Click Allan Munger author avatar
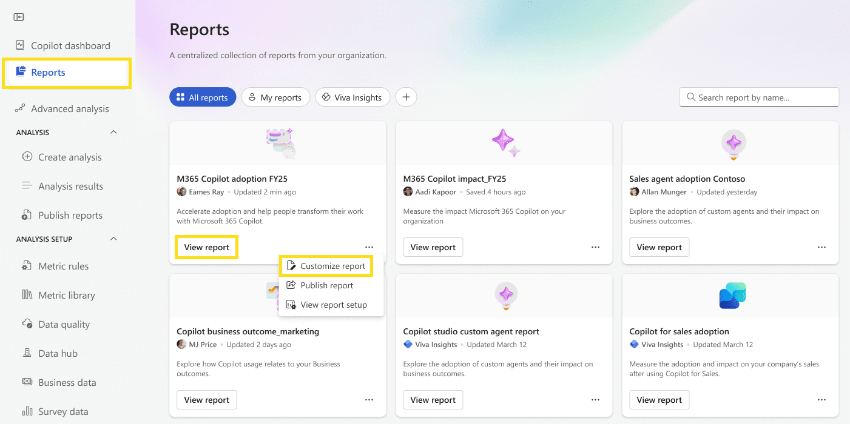This screenshot has height=424, width=850. point(634,191)
